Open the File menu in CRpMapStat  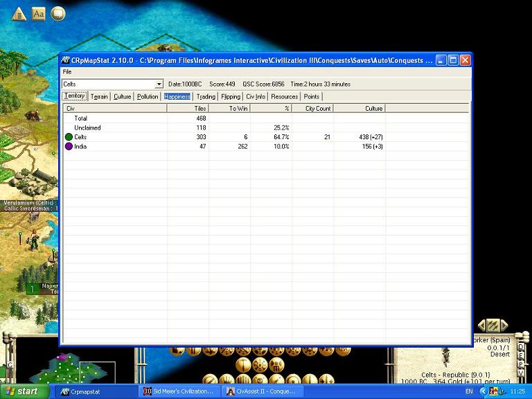(x=67, y=71)
